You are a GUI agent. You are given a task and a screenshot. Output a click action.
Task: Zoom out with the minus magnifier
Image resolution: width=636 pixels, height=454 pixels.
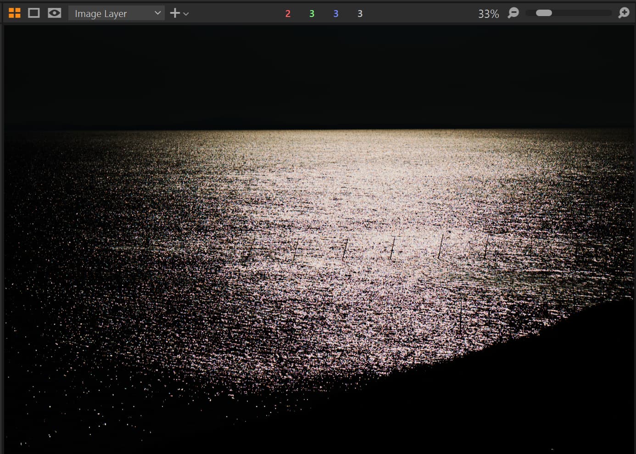tap(513, 13)
